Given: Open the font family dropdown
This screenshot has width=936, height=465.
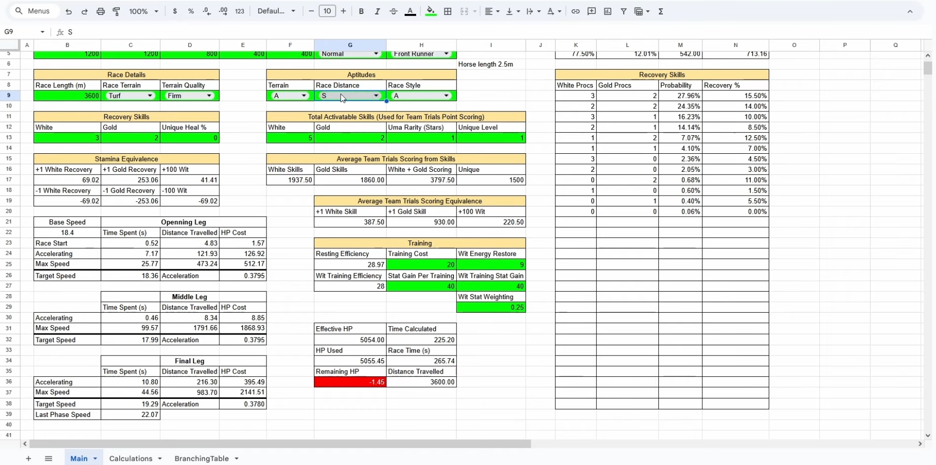Looking at the screenshot, I should click(x=277, y=11).
